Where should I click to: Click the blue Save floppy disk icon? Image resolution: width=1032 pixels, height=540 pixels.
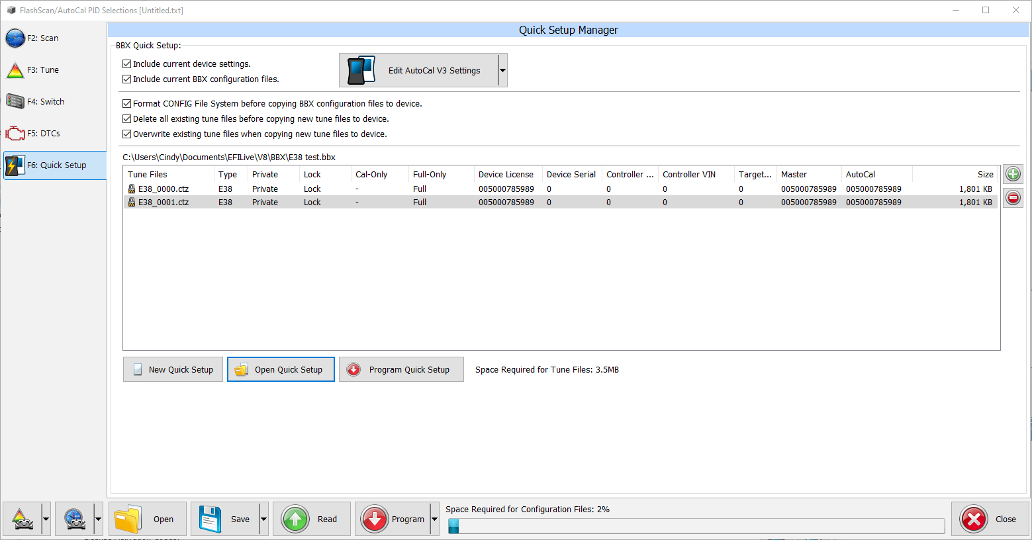(211, 519)
